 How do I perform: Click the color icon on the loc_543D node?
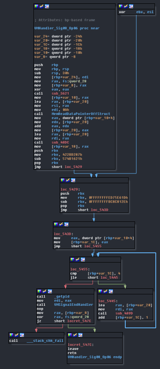point(56,224)
